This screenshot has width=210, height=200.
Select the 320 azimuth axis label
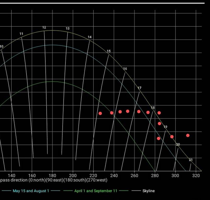[196, 175]
